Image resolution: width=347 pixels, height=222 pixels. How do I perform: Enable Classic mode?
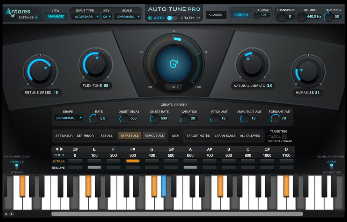[x=216, y=15]
